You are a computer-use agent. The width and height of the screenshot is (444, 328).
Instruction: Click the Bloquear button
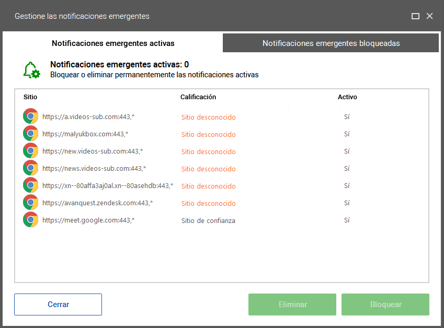point(385,304)
